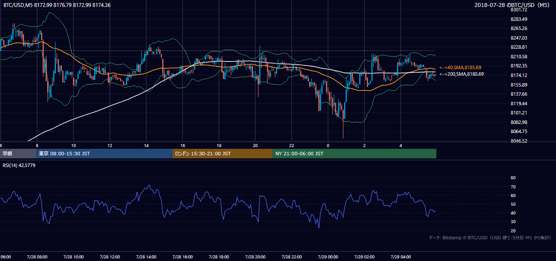Click hour marker 12 under price chart
The width and height of the screenshot is (556, 261).
(110, 145)
